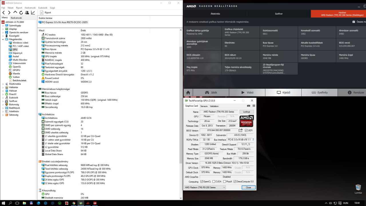Expand the Számítógép tree node
Image resolution: width=366 pixels, height=206 pixels.
(3, 25)
